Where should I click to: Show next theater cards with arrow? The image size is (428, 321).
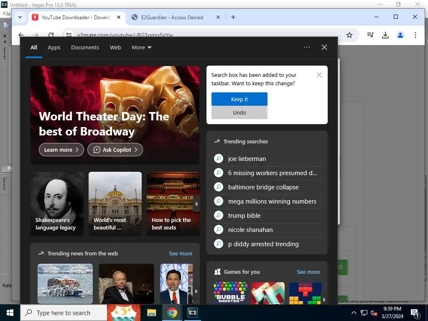[x=196, y=204]
